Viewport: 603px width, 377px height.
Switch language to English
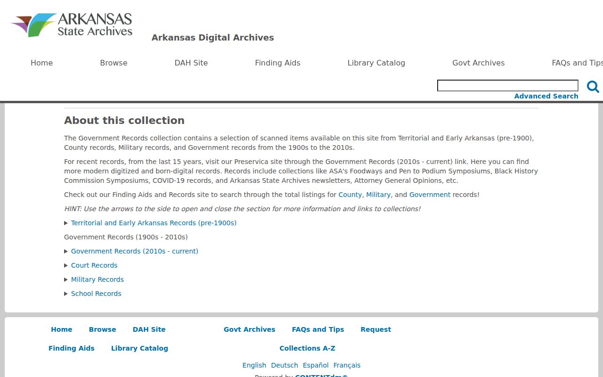tap(254, 365)
